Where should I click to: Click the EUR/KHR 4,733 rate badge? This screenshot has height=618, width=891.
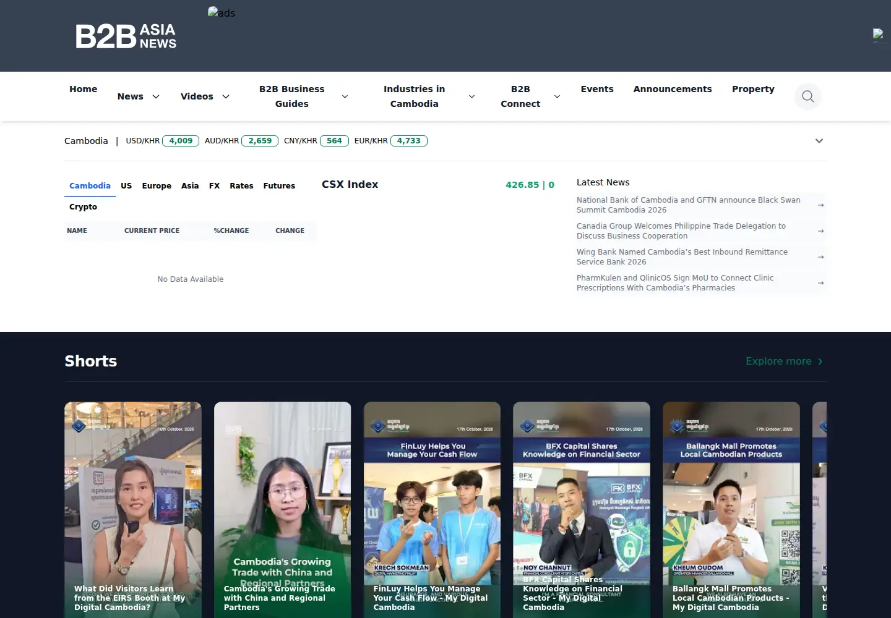[x=408, y=141]
